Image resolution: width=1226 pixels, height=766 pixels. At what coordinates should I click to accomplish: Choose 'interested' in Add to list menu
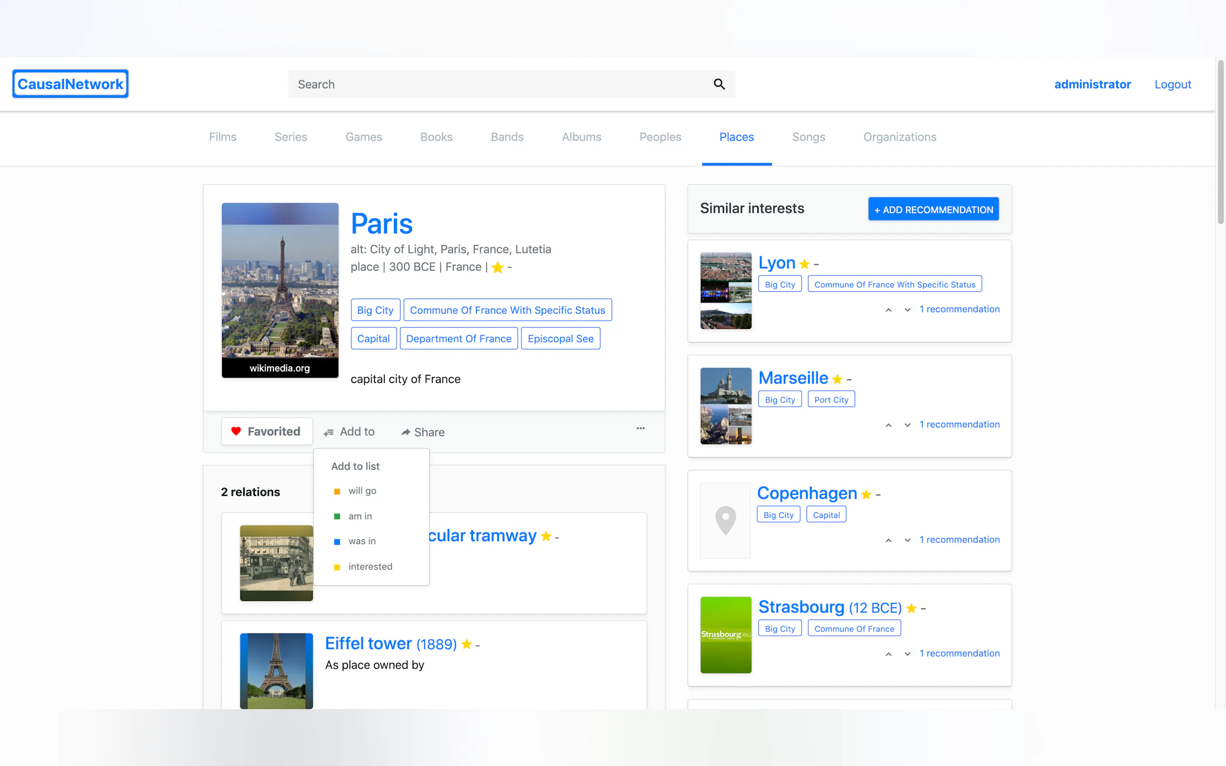click(370, 566)
